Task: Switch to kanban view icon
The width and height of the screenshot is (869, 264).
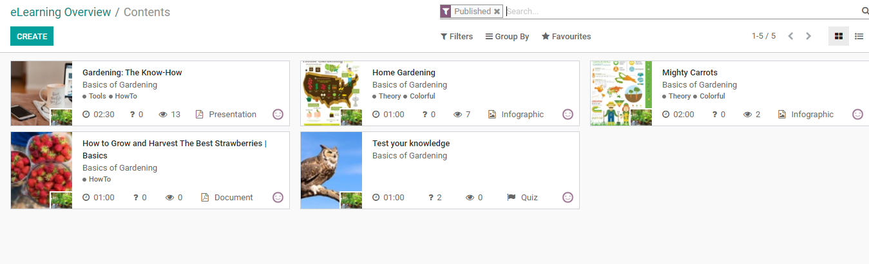Action: tap(838, 37)
